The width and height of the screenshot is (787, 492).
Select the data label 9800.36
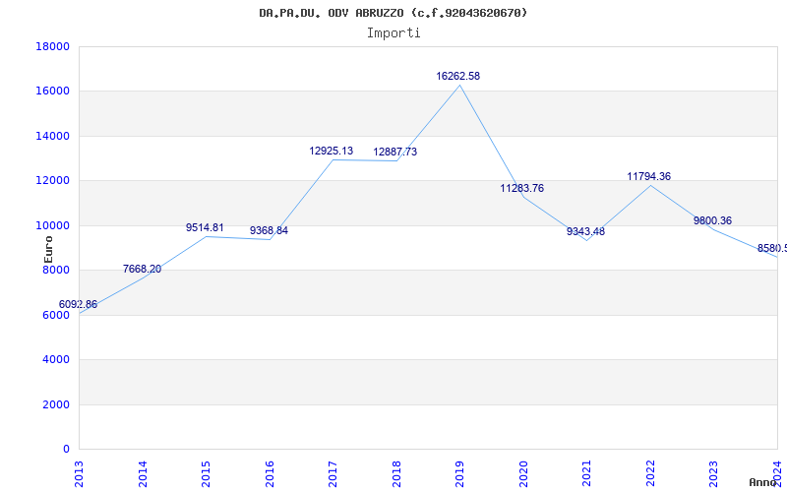712,220
